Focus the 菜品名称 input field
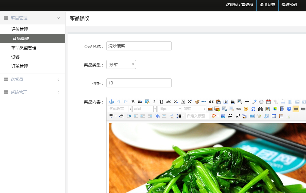 (x=139, y=46)
